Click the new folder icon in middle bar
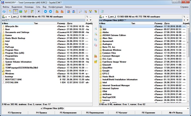The image size is (191, 116). click(x=96, y=62)
